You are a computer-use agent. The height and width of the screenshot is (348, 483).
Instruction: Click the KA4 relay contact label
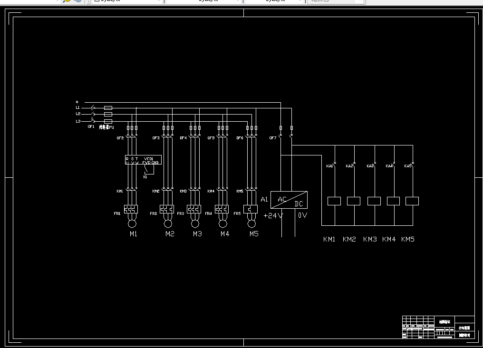click(389, 166)
